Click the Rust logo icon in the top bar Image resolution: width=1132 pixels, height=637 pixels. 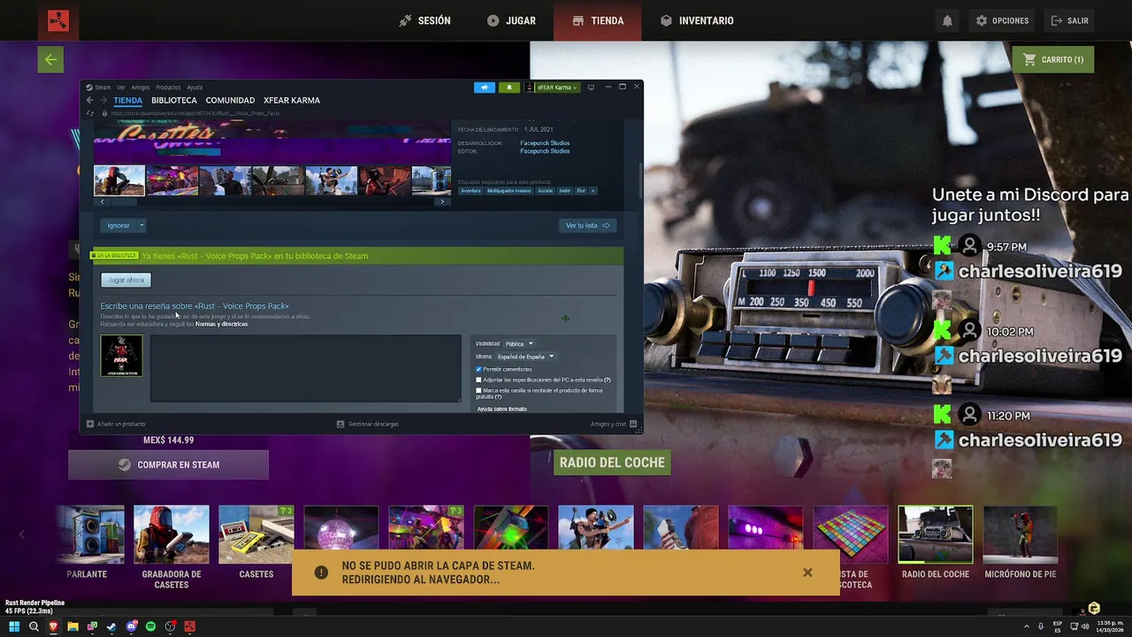58,20
